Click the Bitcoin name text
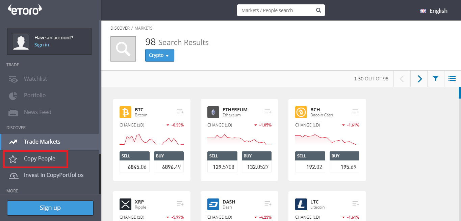461x221 pixels. click(141, 115)
